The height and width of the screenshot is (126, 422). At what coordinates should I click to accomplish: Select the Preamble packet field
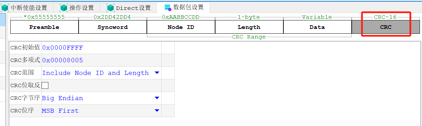pos(44,27)
